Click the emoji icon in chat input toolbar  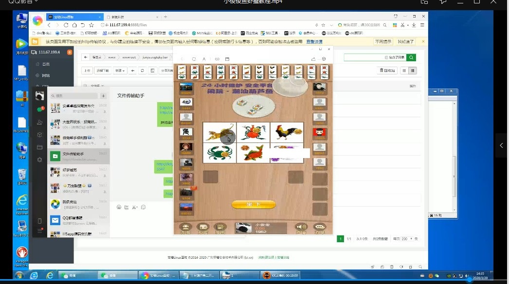tap(119, 207)
